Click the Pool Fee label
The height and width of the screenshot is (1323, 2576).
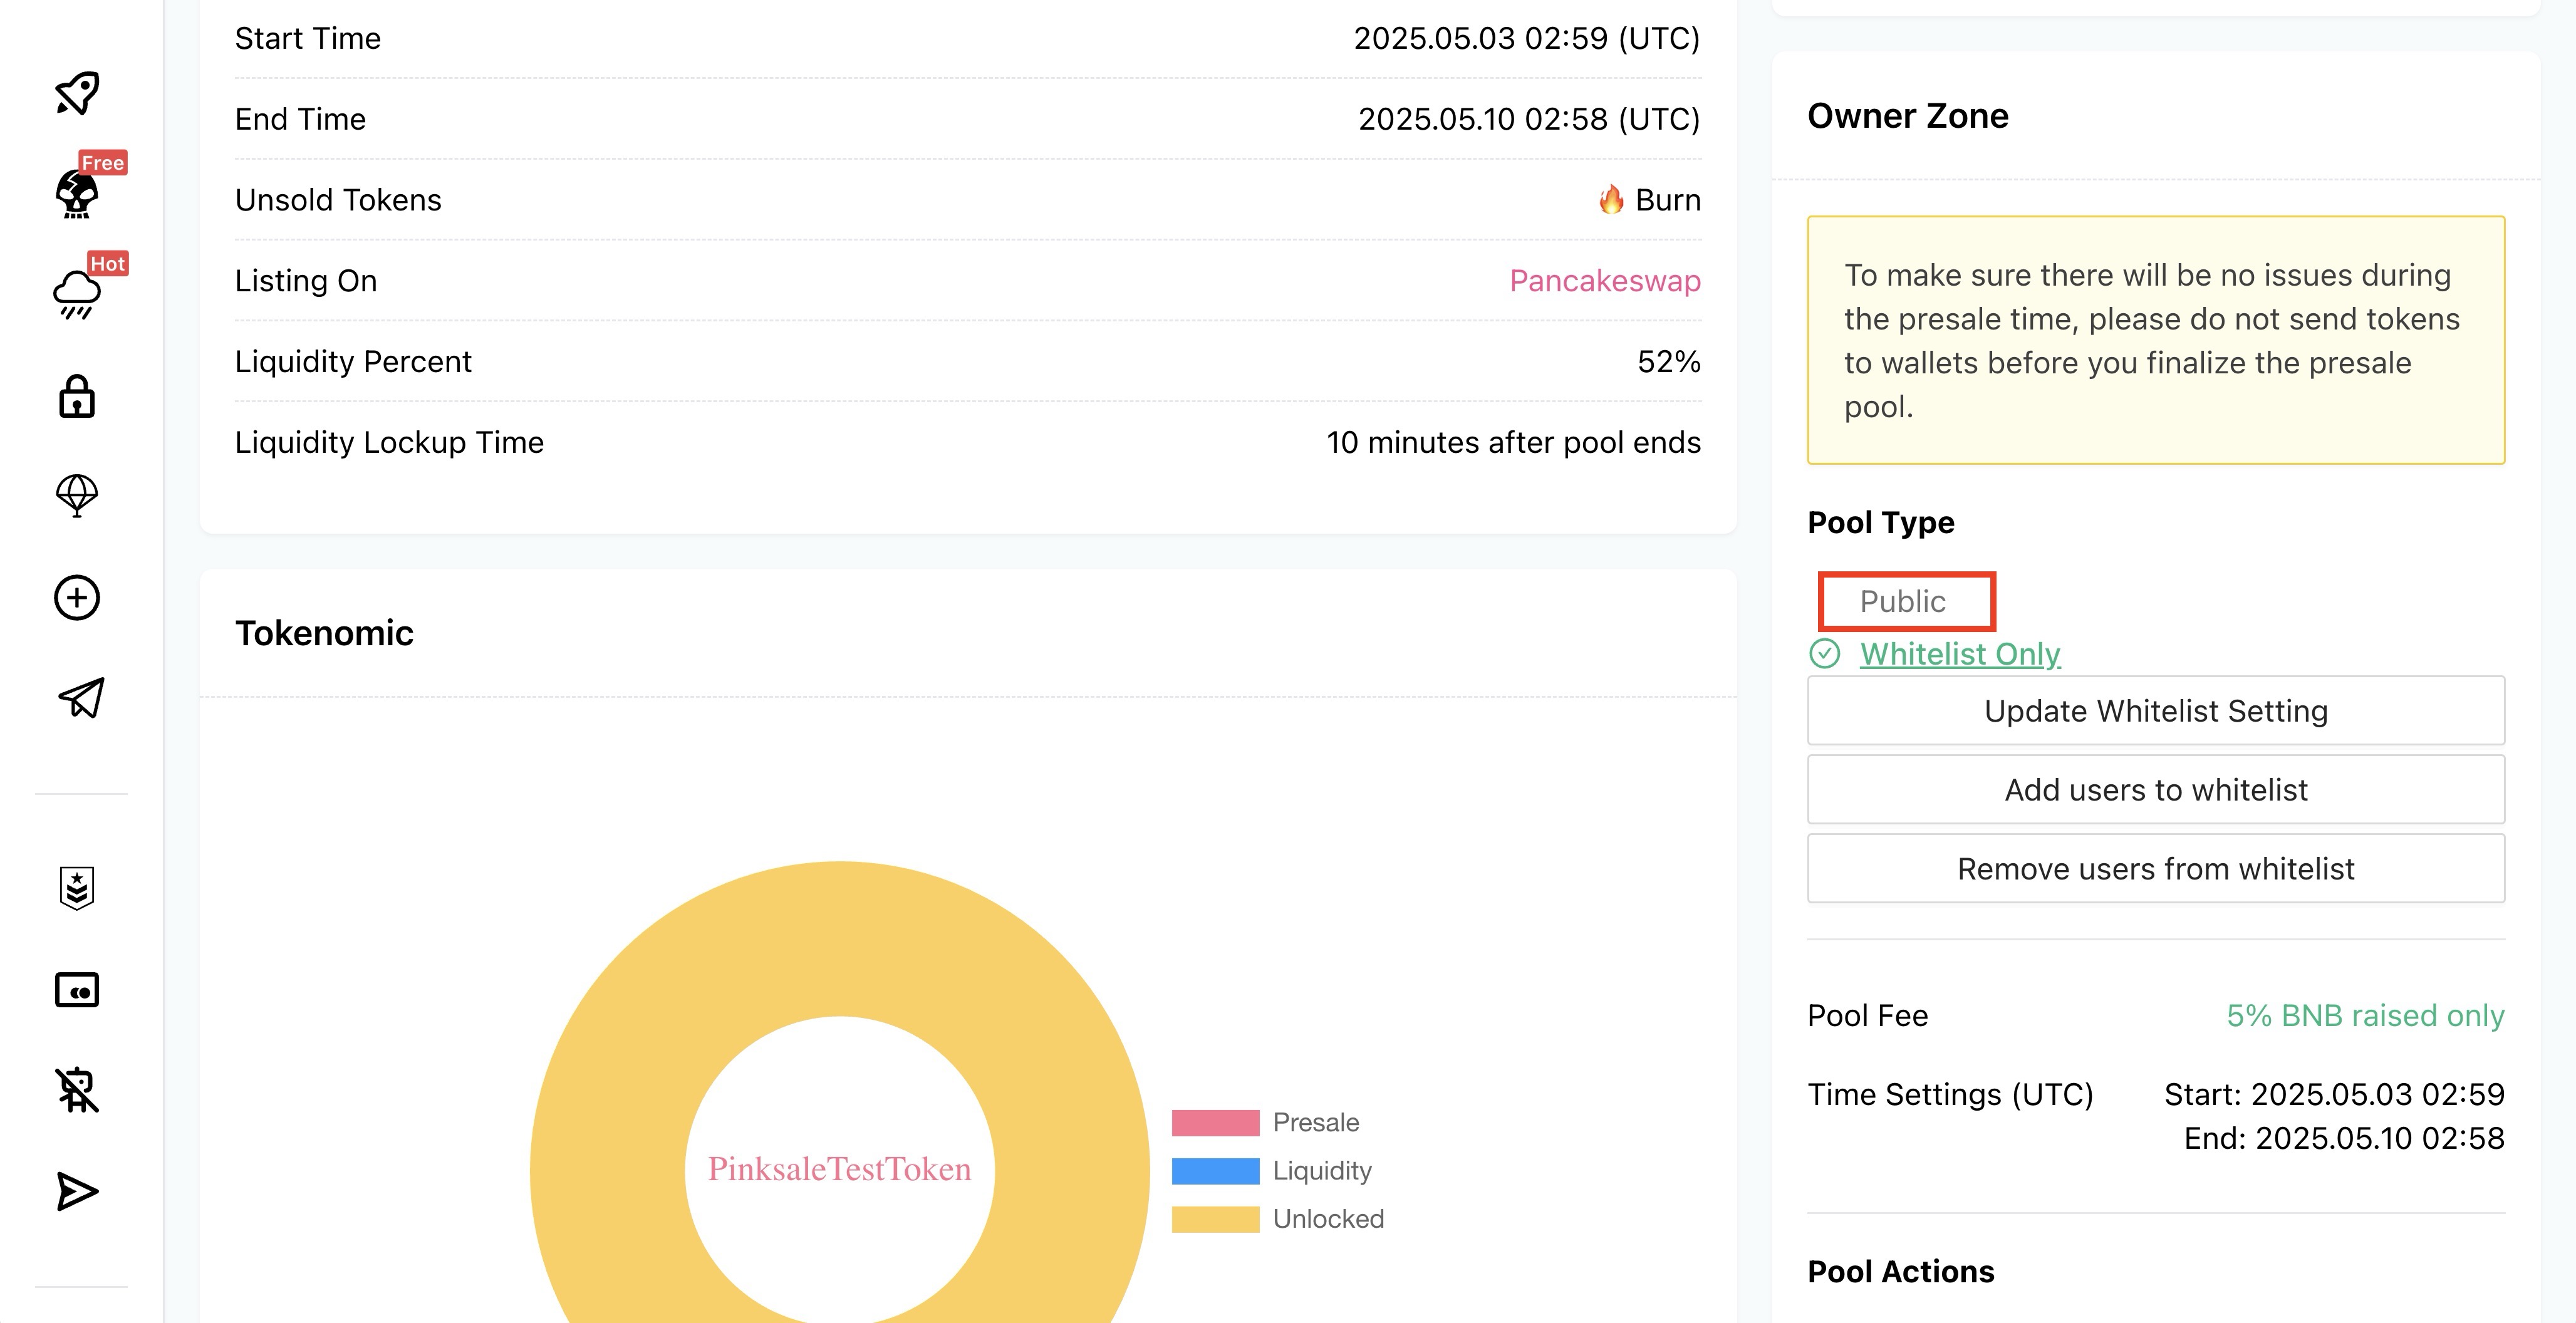click(1867, 1016)
